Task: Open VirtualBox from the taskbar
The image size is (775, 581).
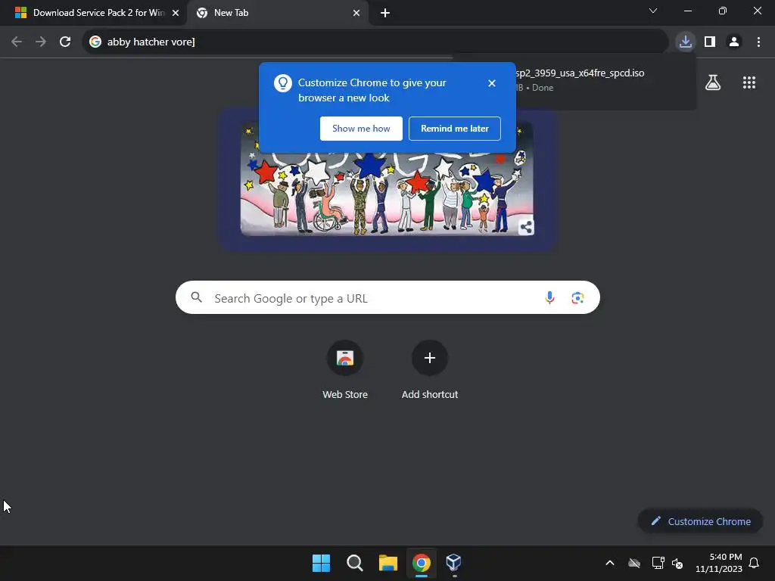Action: point(454,563)
